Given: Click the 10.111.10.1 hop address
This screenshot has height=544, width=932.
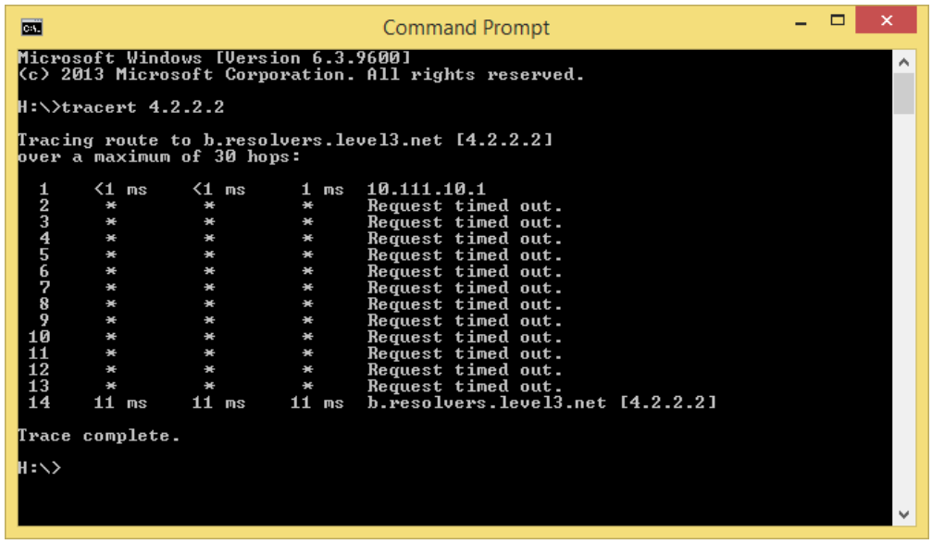Looking at the screenshot, I should (x=426, y=190).
